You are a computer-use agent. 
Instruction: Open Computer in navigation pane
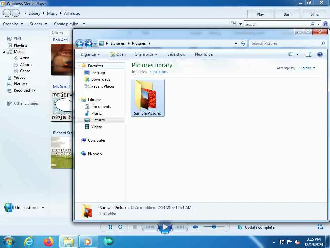[x=97, y=140]
